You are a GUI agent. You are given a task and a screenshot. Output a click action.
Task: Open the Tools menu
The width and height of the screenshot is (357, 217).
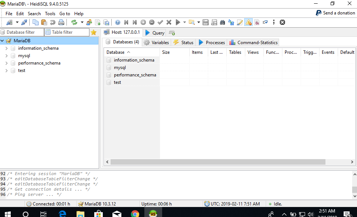coord(50,14)
